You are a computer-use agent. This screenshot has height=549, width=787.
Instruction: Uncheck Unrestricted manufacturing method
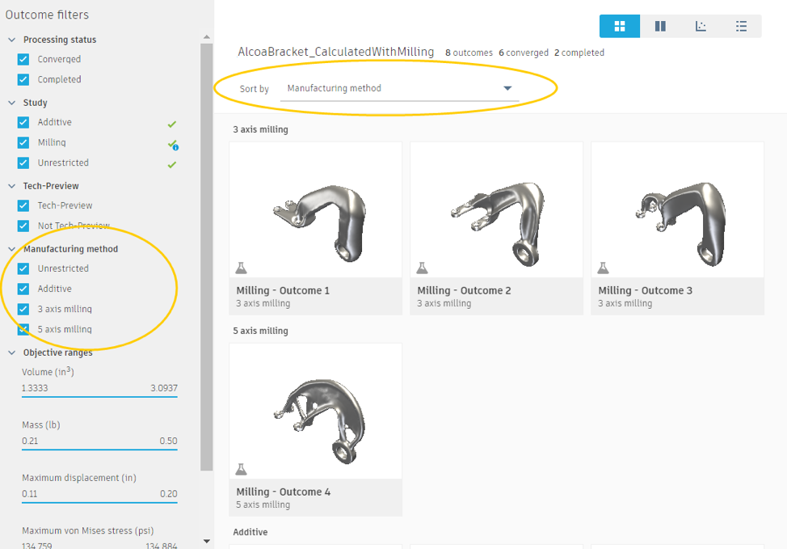click(x=23, y=268)
